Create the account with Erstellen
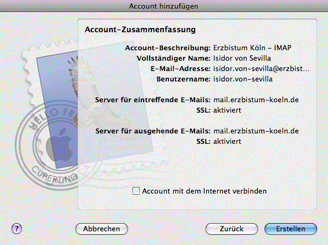The image size is (328, 245). point(291,229)
